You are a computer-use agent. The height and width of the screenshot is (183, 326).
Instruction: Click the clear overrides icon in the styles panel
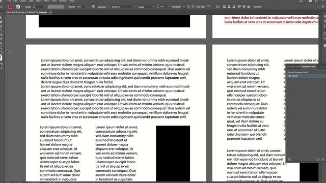pos(289,159)
